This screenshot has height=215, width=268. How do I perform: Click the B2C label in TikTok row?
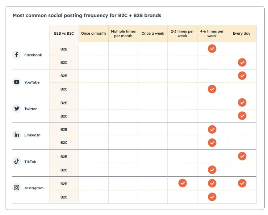pos(64,170)
